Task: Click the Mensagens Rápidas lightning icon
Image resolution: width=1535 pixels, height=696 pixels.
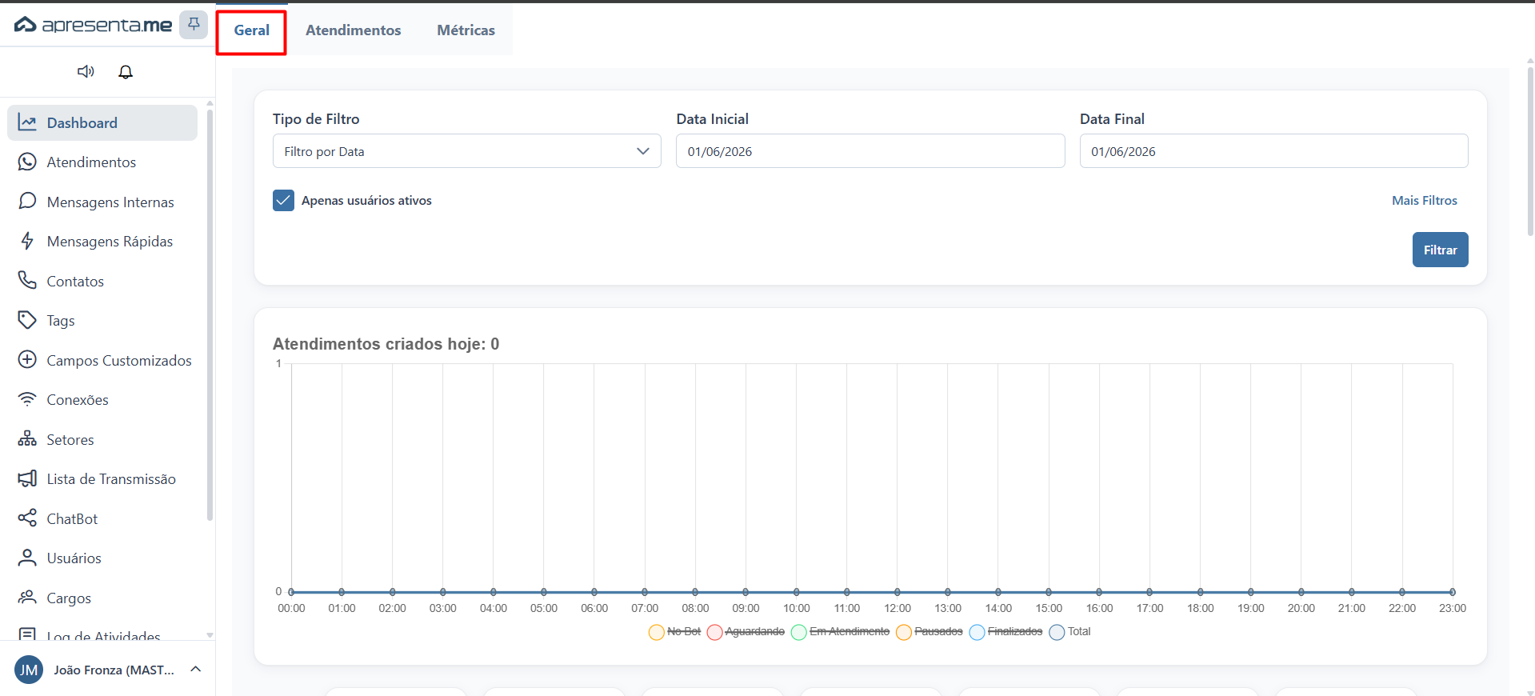Action: tap(27, 241)
